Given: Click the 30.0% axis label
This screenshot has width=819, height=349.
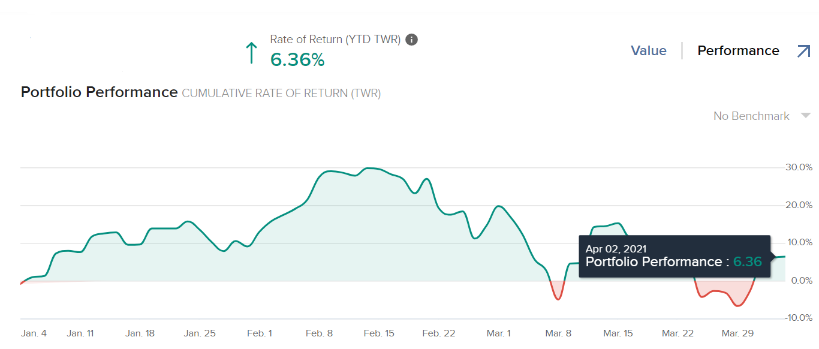Looking at the screenshot, I should point(799,167).
